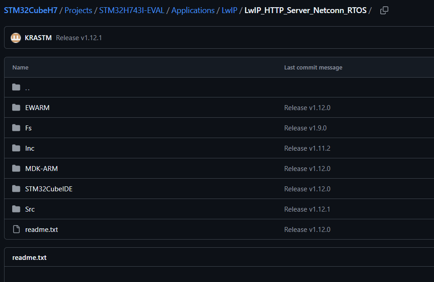The image size is (434, 282).
Task: Open MDK-ARM commit Release v1.12.0
Action: click(x=307, y=169)
